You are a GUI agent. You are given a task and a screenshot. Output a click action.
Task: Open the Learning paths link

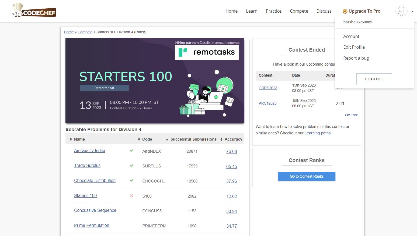[x=317, y=133]
